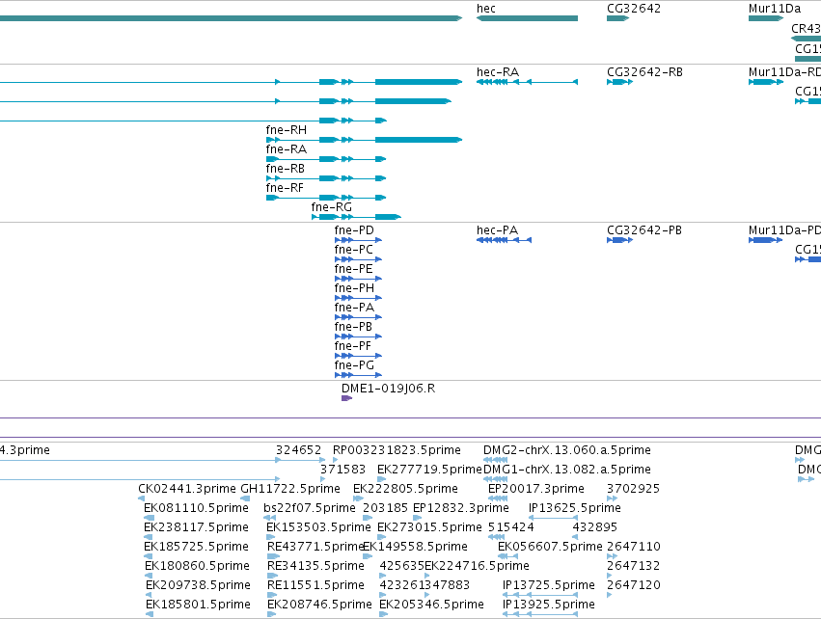Image resolution: width=821 pixels, height=619 pixels.
Task: Select the 515424 EST label
Action: click(x=510, y=527)
